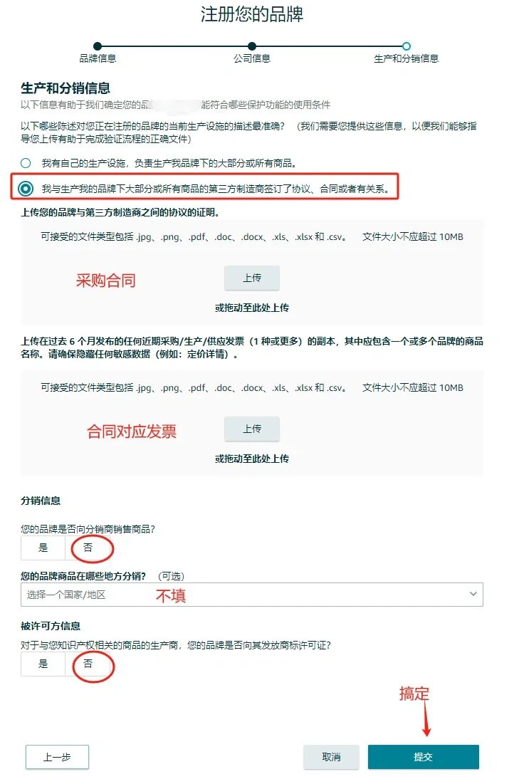Click the 公司信息 step dot

coord(251,46)
